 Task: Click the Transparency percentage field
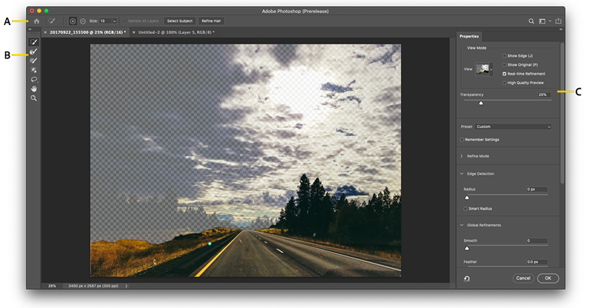pyautogui.click(x=545, y=95)
